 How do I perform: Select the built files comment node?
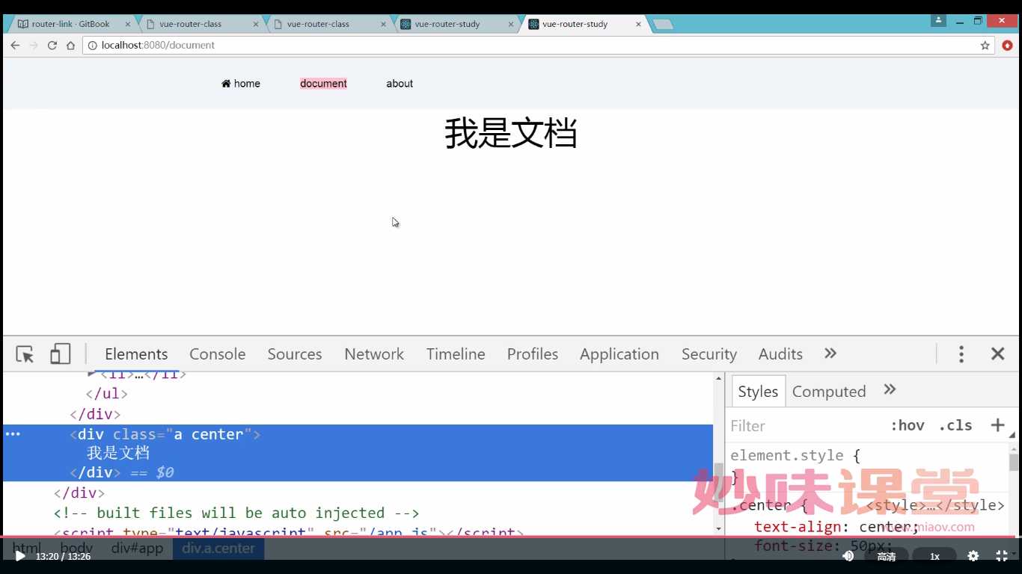[x=236, y=513]
